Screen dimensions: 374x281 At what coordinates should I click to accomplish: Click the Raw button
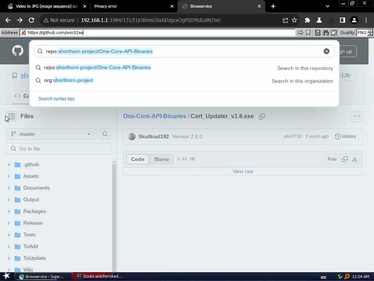tap(332, 159)
